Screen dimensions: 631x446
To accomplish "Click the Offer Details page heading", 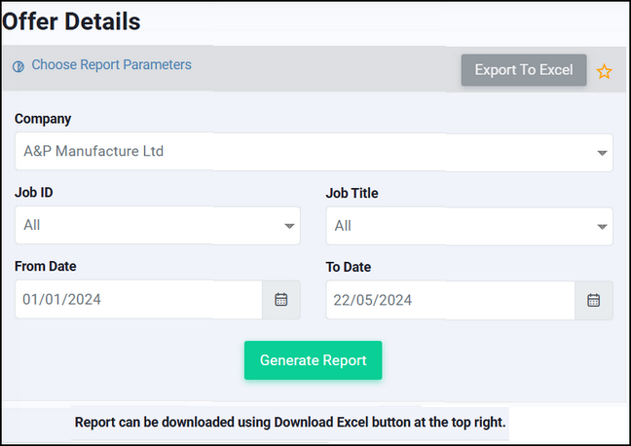I will tap(71, 21).
